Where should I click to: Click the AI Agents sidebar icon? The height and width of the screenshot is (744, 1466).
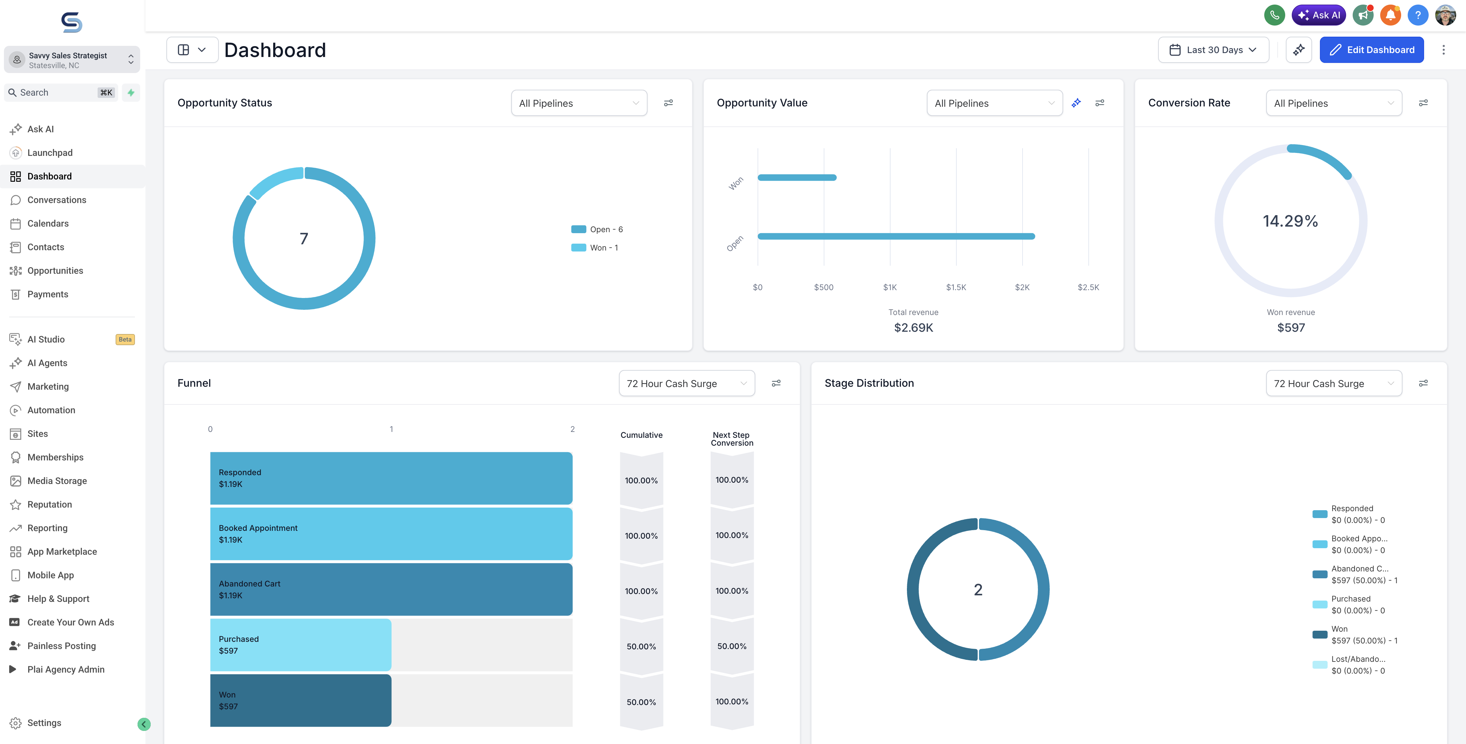point(15,363)
